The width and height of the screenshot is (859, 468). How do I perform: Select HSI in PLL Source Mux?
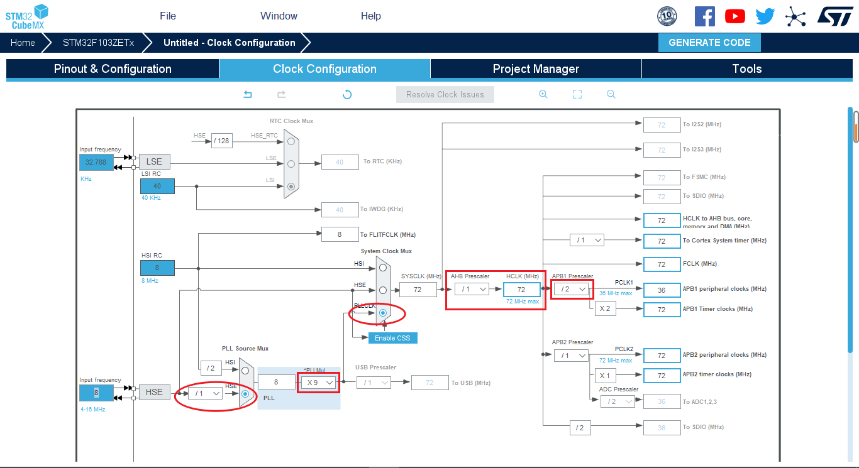(x=245, y=371)
